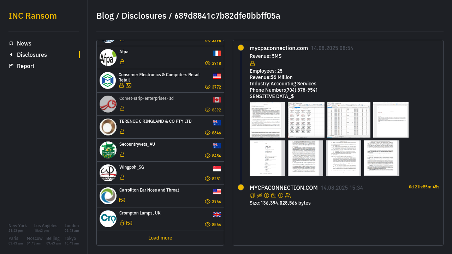
Task: Click the French flag on Afpa row
Action: click(x=217, y=53)
